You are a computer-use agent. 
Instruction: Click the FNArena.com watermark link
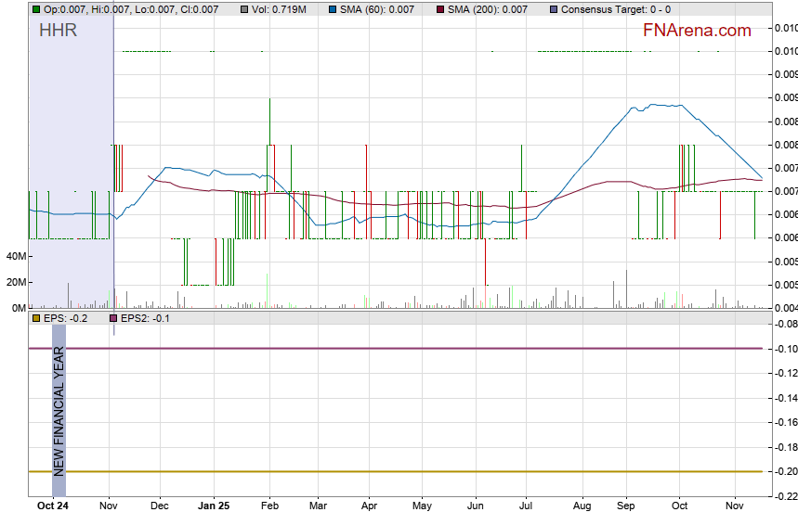[x=696, y=31]
